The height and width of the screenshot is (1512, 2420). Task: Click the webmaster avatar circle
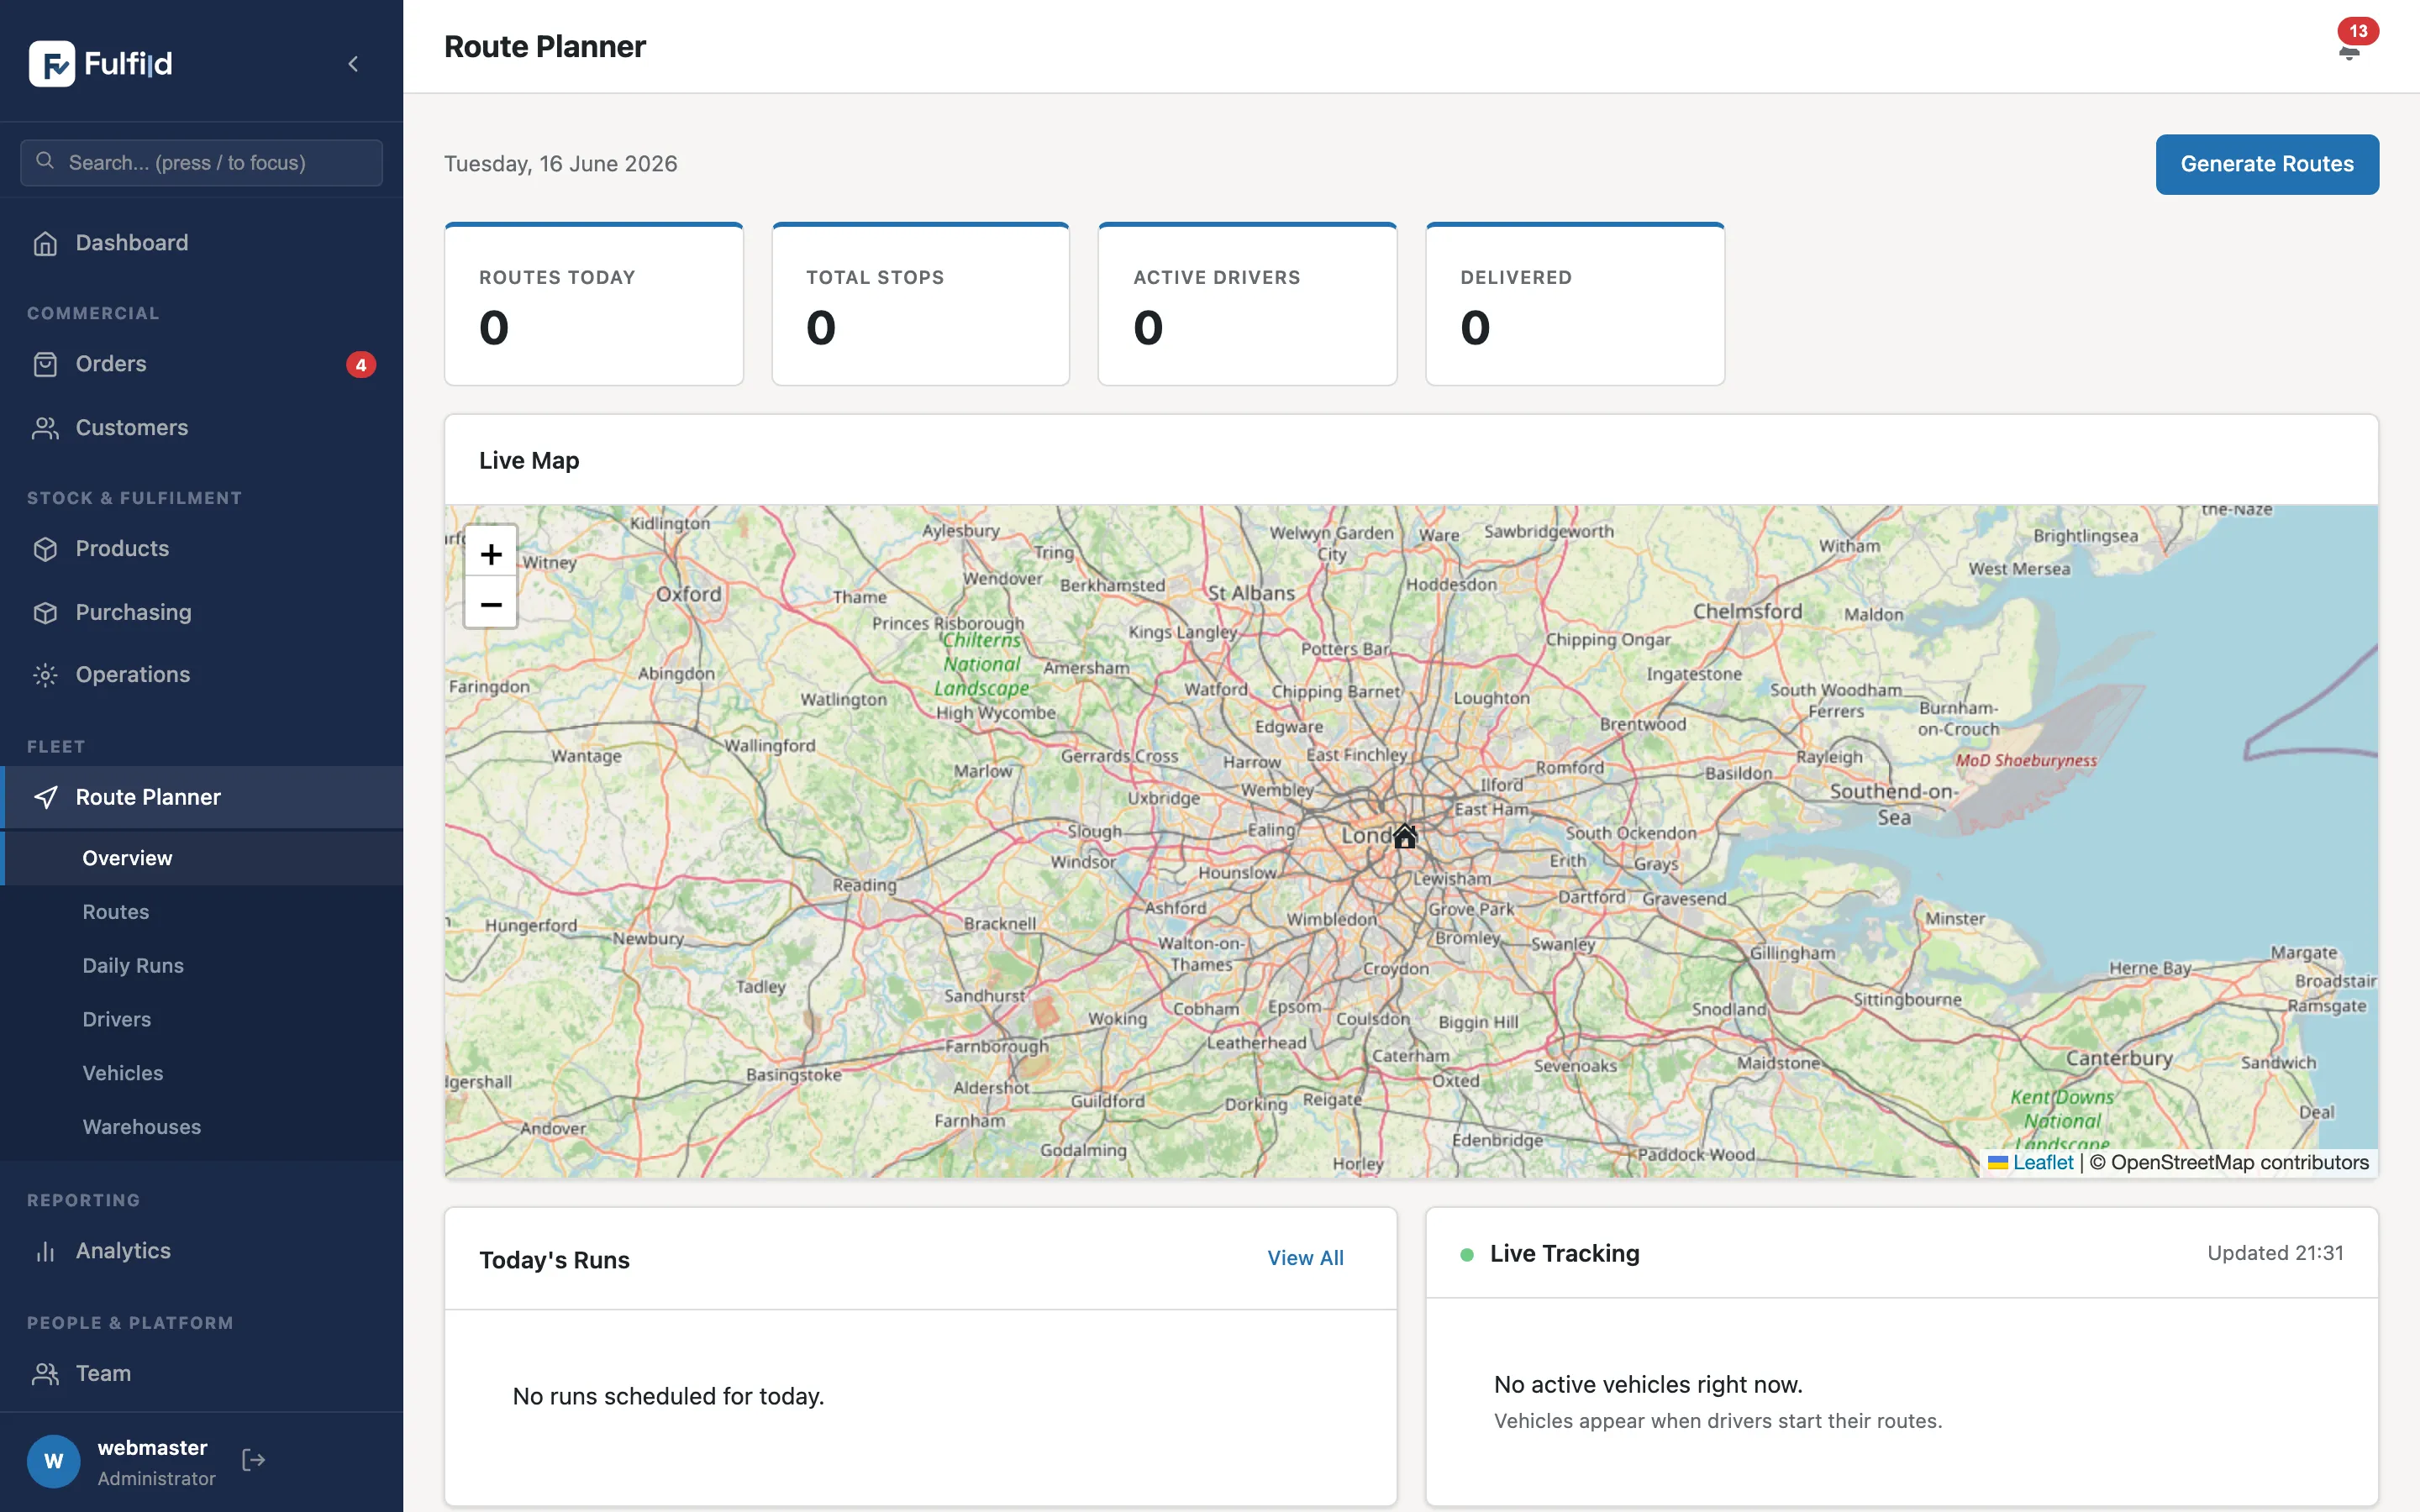[54, 1461]
